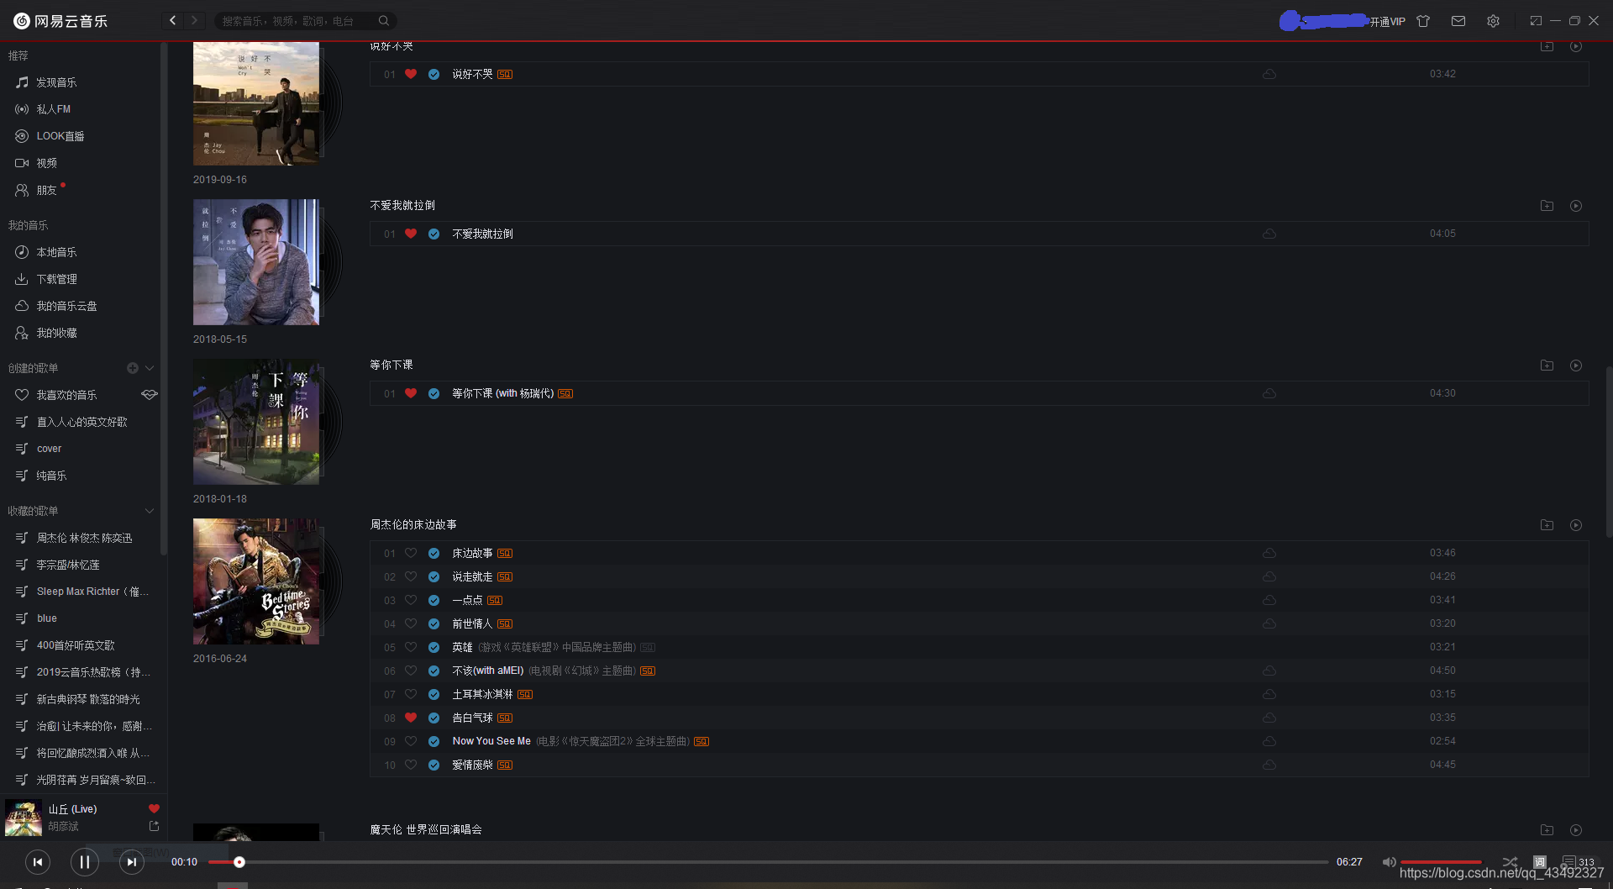This screenshot has width=1613, height=889.
Task: Skip to the next track
Action: (x=131, y=862)
